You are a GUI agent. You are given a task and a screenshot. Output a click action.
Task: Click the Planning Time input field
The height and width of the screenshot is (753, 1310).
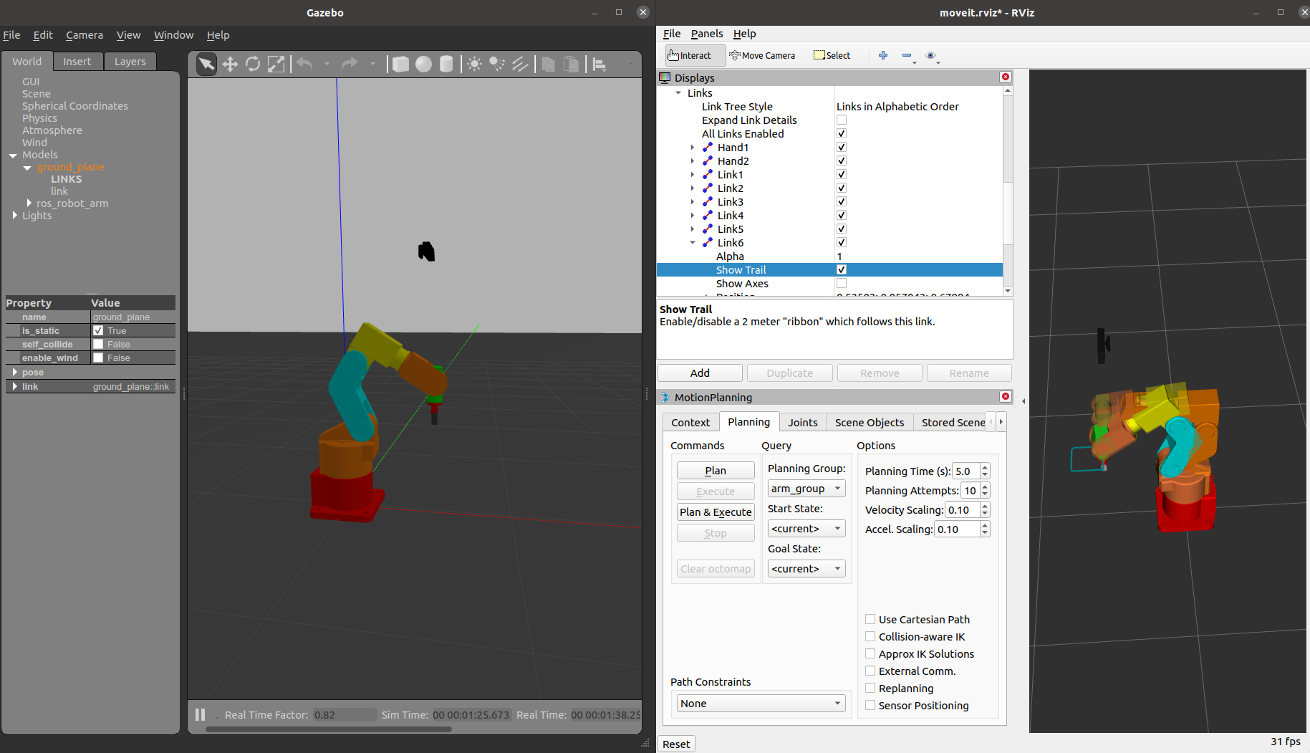point(965,471)
